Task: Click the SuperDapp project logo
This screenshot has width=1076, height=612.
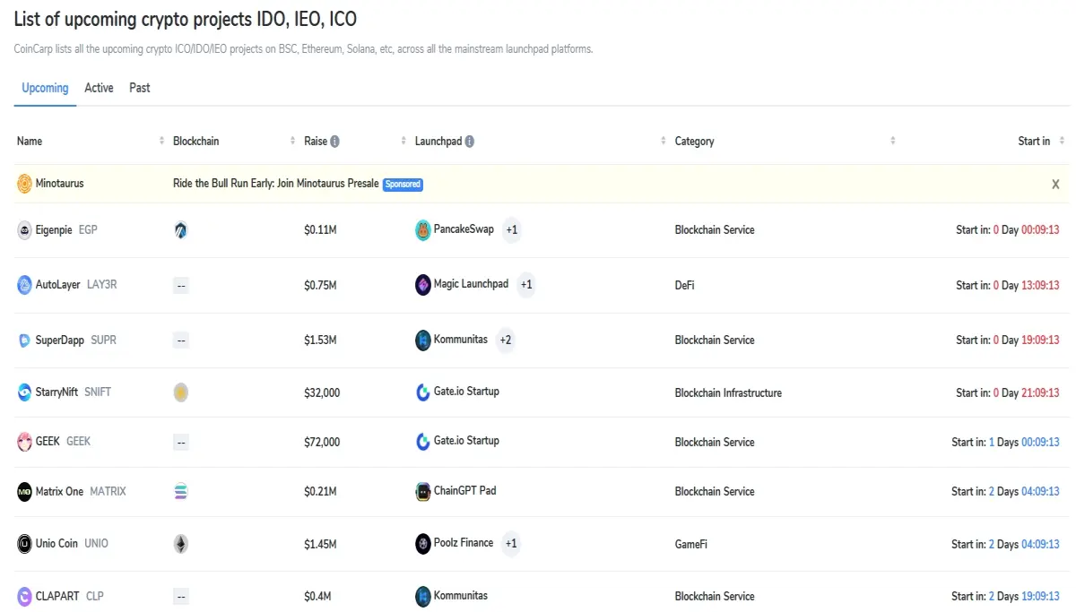Action: coord(24,340)
